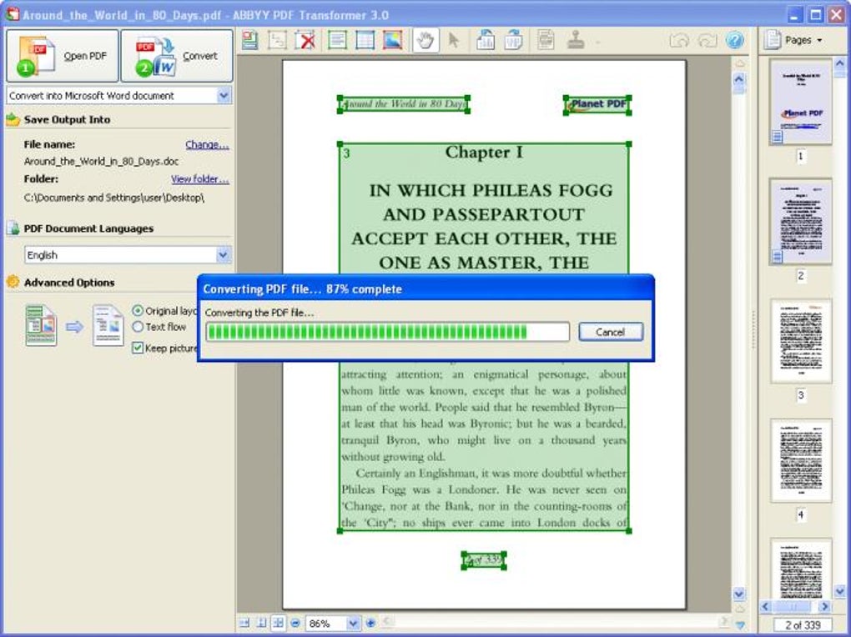Screen dimensions: 851x637
Task: Go to the next page using the bottom arrow
Action: (x=739, y=624)
